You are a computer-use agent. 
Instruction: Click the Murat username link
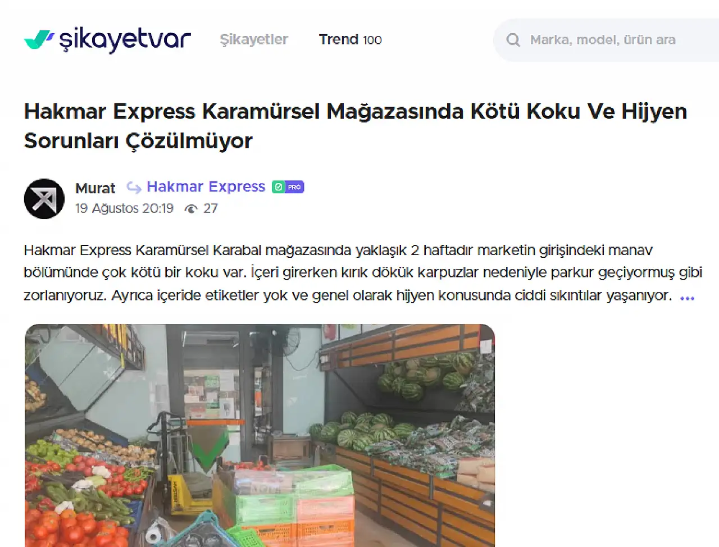(x=95, y=188)
